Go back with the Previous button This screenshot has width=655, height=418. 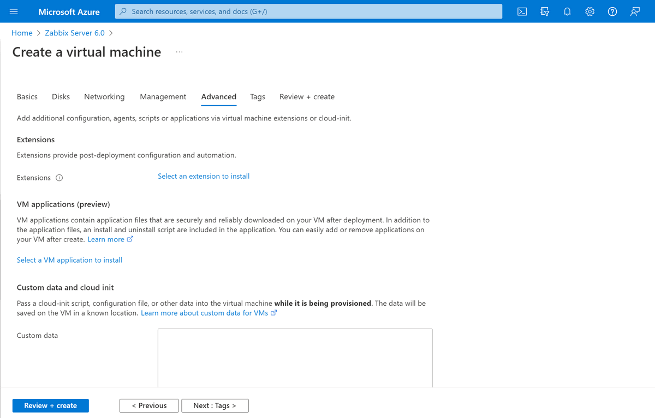point(149,405)
